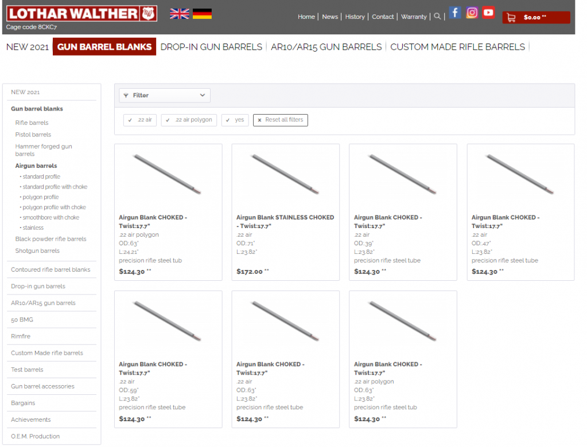Screen dimensions: 587x447
Task: Select DROP-IN GUN BARRELS menu item
Action: pos(211,47)
